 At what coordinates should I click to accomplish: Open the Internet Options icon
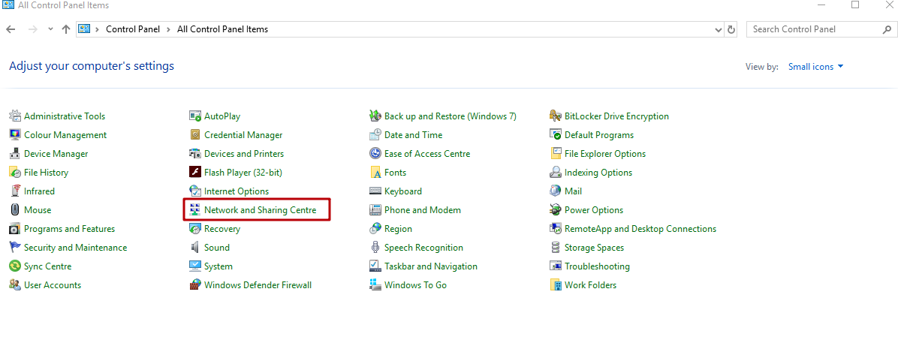point(195,191)
